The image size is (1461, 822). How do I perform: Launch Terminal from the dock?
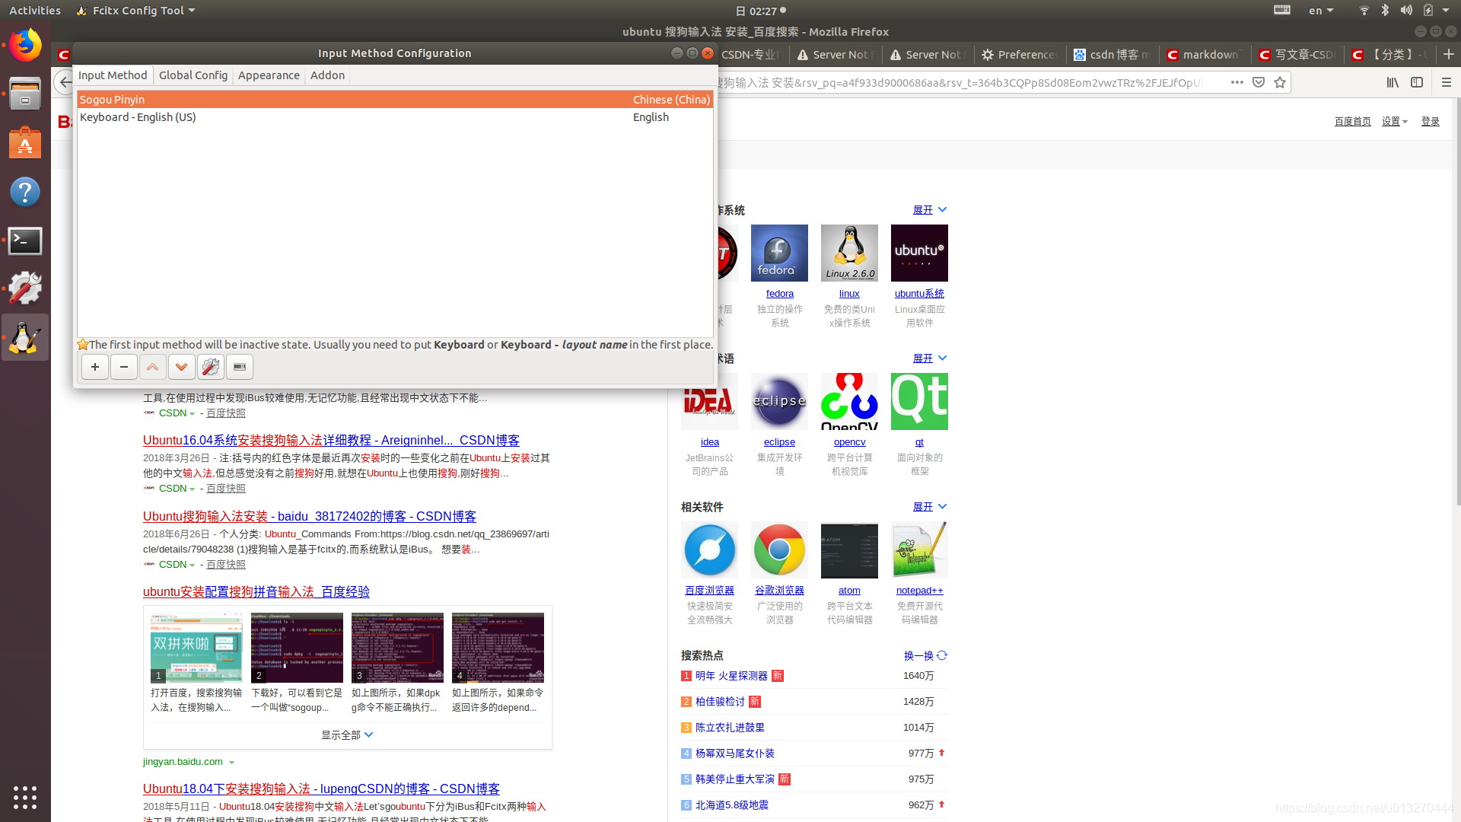tap(25, 241)
